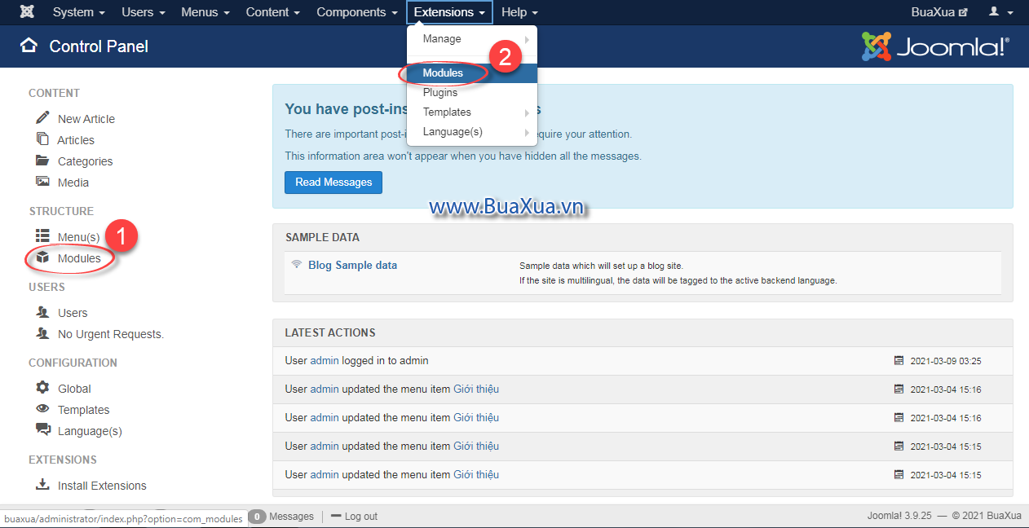This screenshot has height=528, width=1029.
Task: Click the Messages text in footer
Action: pos(291,517)
